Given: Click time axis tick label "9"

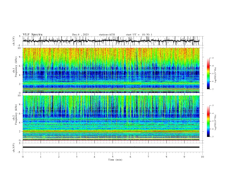Looking at the screenshot, I should (x=184, y=157).
